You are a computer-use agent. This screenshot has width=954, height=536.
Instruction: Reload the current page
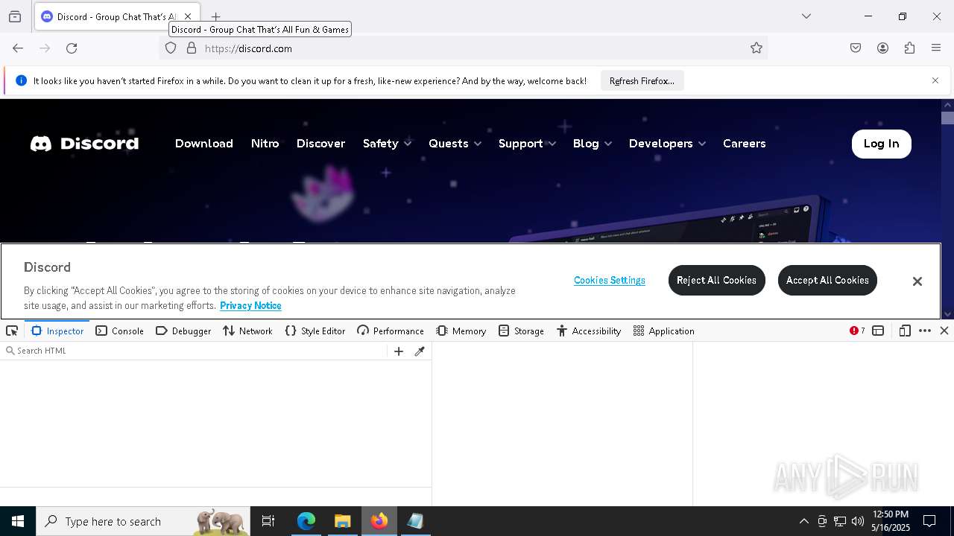click(72, 48)
